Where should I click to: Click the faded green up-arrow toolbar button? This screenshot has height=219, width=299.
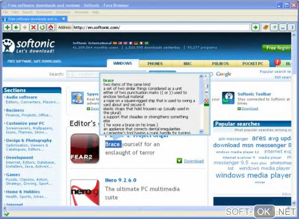pos(274,28)
